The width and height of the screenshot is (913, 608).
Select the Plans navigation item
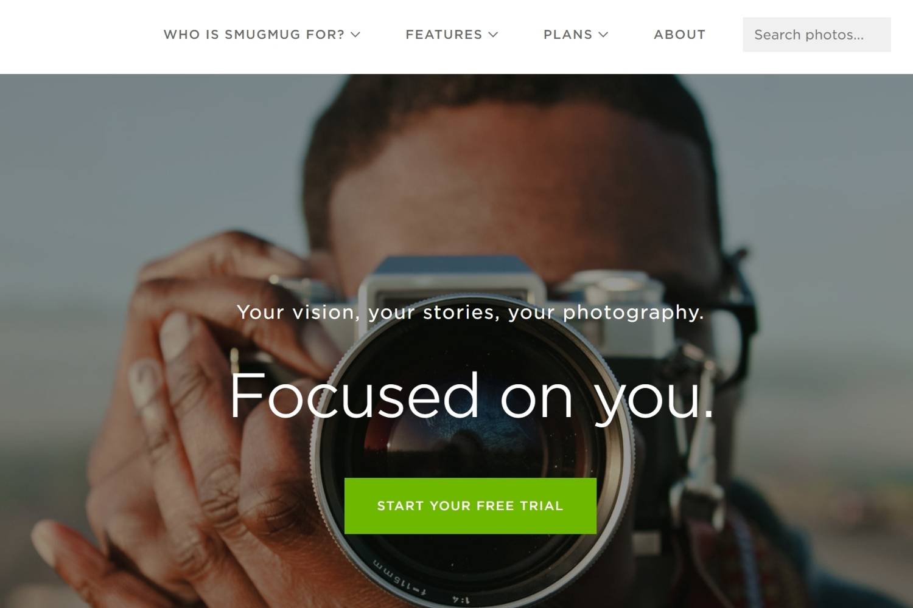coord(576,35)
